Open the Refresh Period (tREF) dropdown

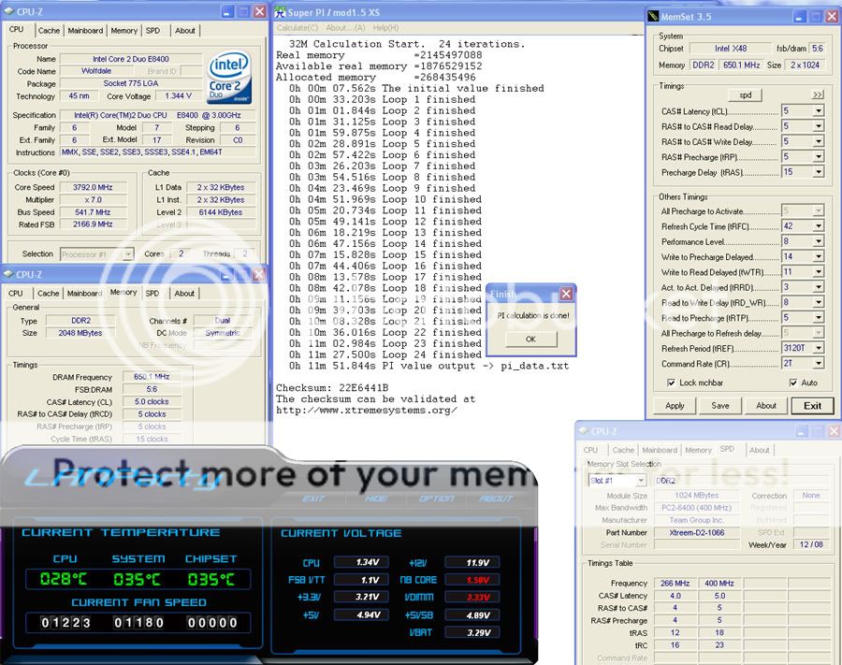pos(818,348)
